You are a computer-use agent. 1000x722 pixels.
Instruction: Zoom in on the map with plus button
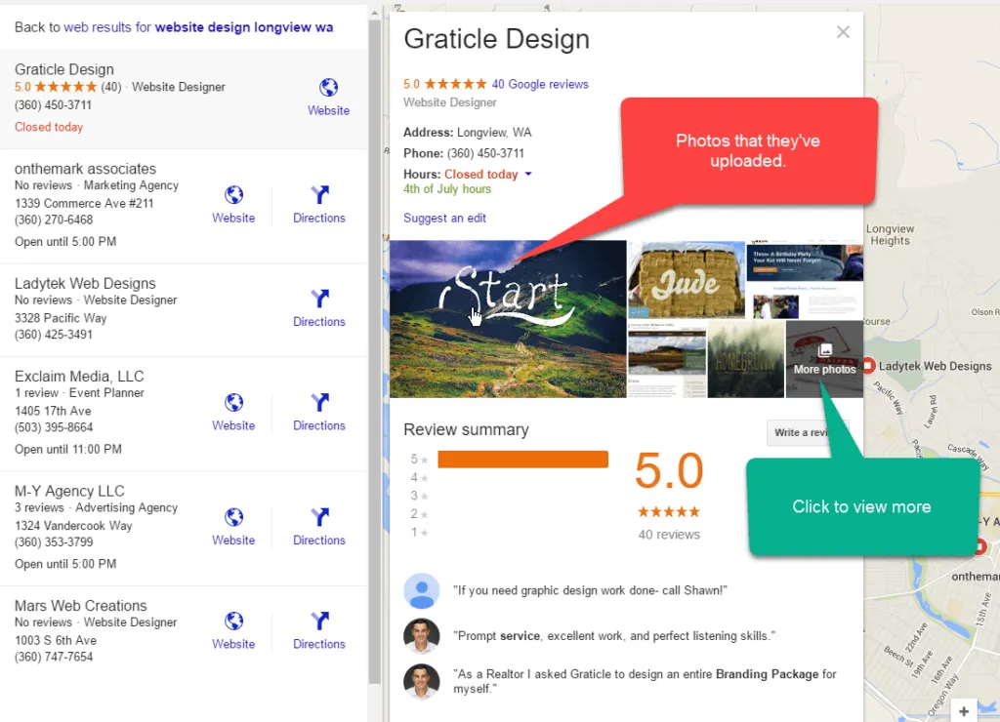964,710
